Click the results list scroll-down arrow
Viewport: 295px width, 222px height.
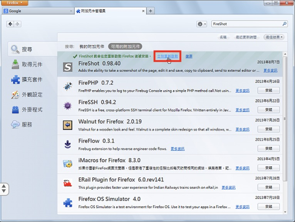click(x=285, y=212)
